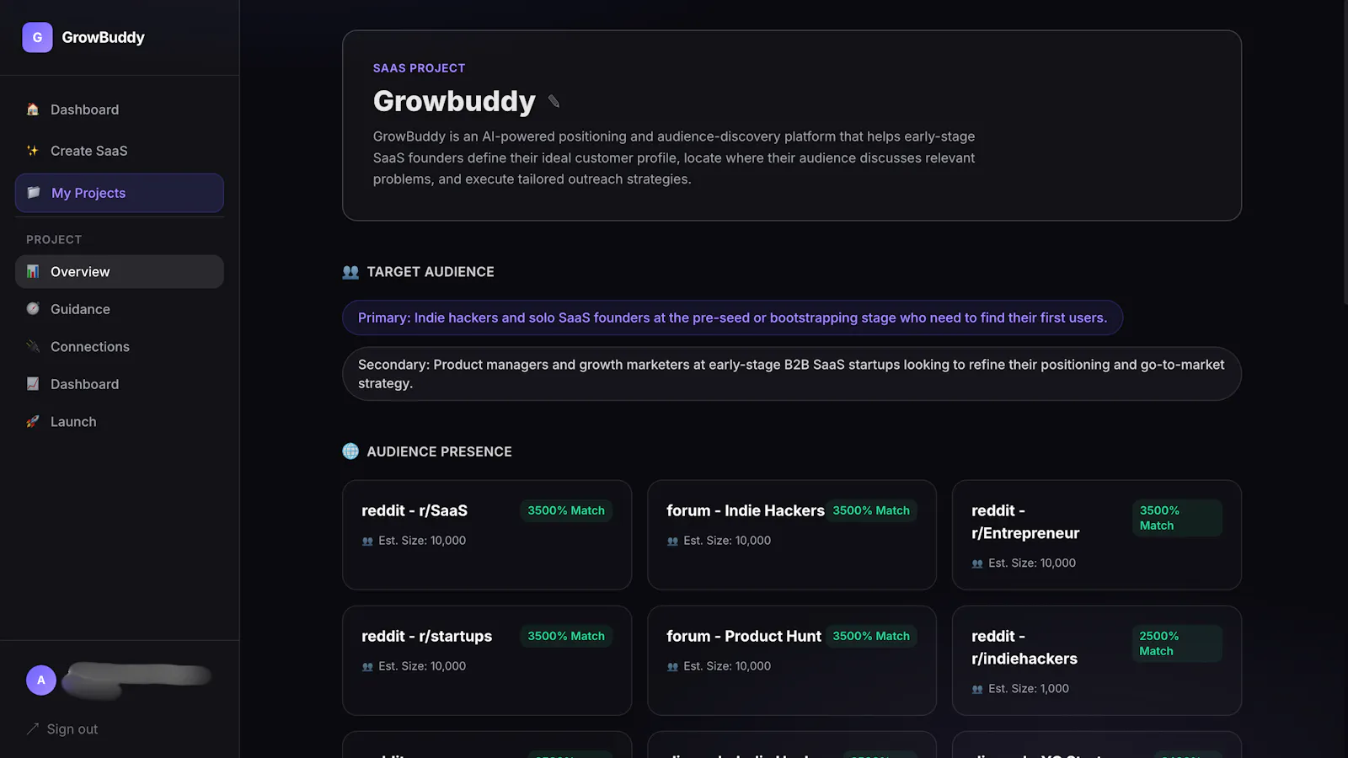Open the forum - Indie Hackers card

point(792,535)
